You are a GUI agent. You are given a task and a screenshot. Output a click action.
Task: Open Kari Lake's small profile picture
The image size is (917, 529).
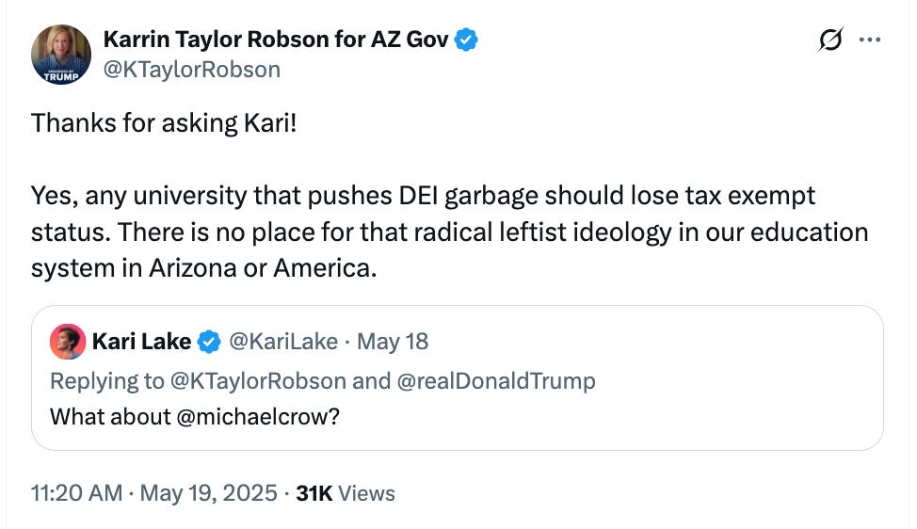pos(68,342)
